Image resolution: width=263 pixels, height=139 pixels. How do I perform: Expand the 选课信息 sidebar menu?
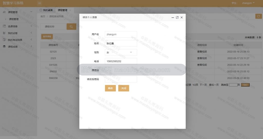tap(31, 26)
